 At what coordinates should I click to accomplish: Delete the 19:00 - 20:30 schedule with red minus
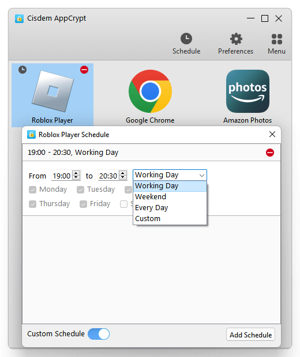[x=270, y=153]
